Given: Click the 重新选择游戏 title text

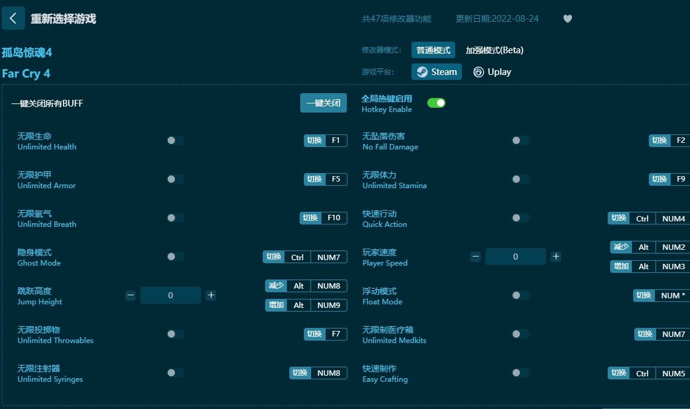Looking at the screenshot, I should point(64,19).
